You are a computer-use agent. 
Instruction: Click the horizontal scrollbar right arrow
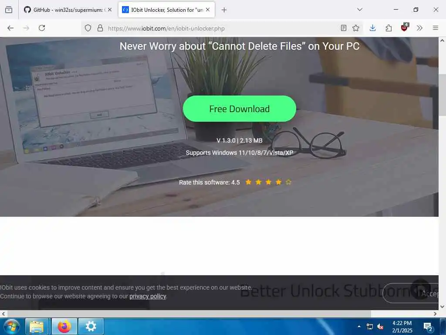click(435, 314)
